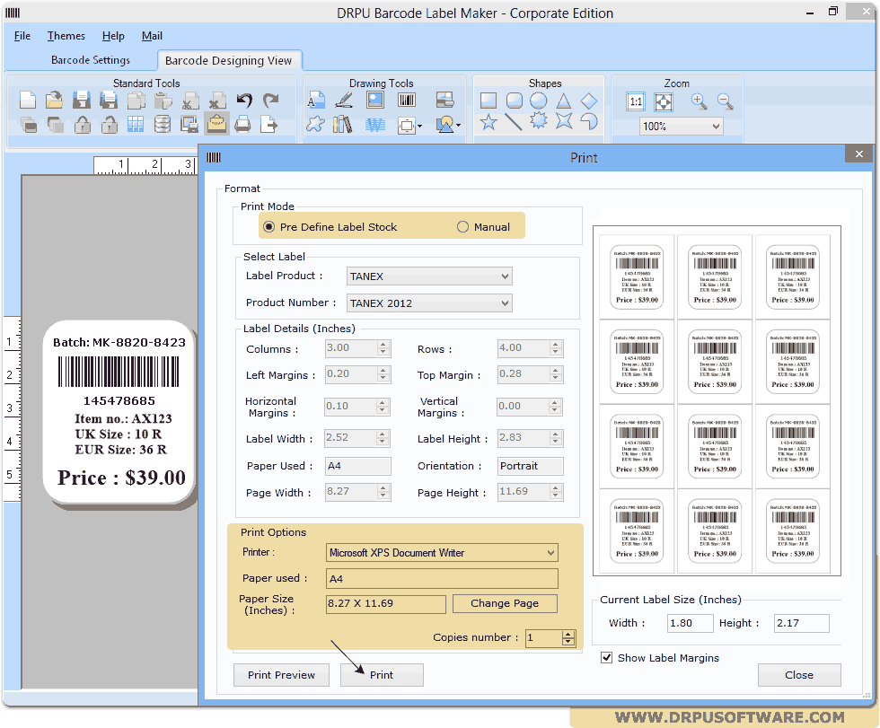The width and height of the screenshot is (880, 728).
Task: Close the Print dialog with X
Action: (858, 153)
